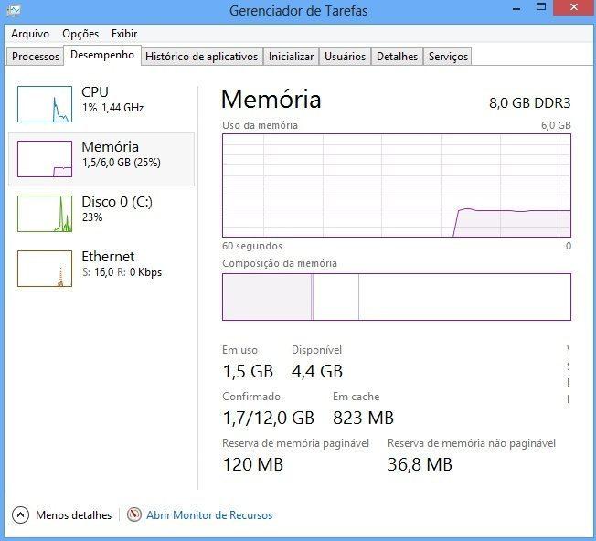Open the Opções menu
The width and height of the screenshot is (596, 541).
tap(80, 34)
